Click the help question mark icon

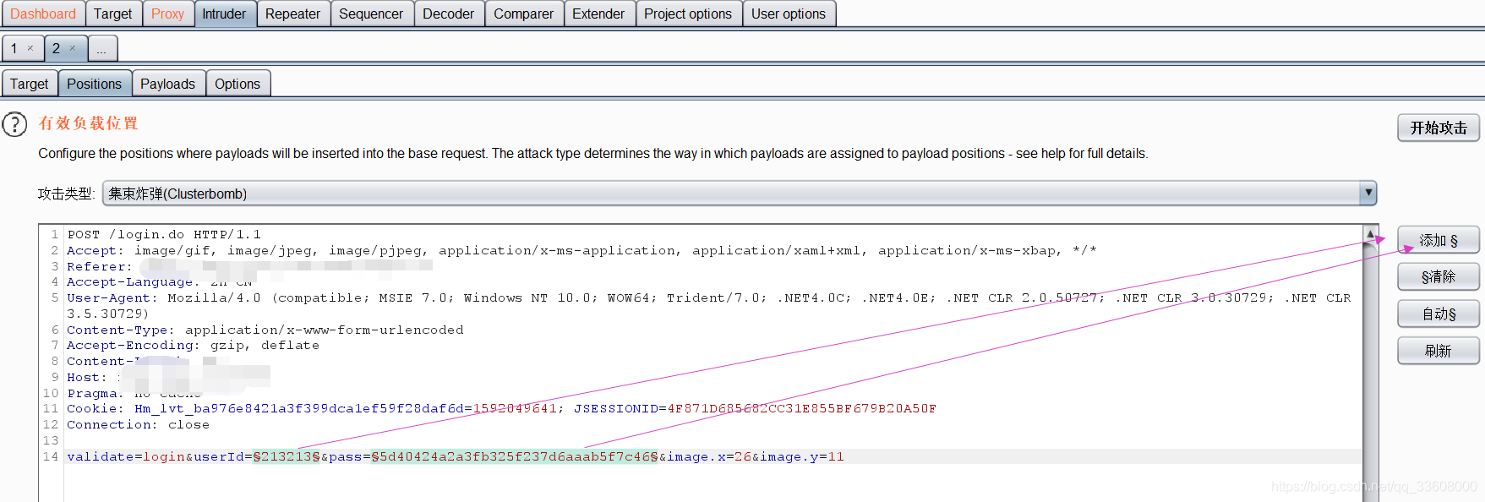14,124
